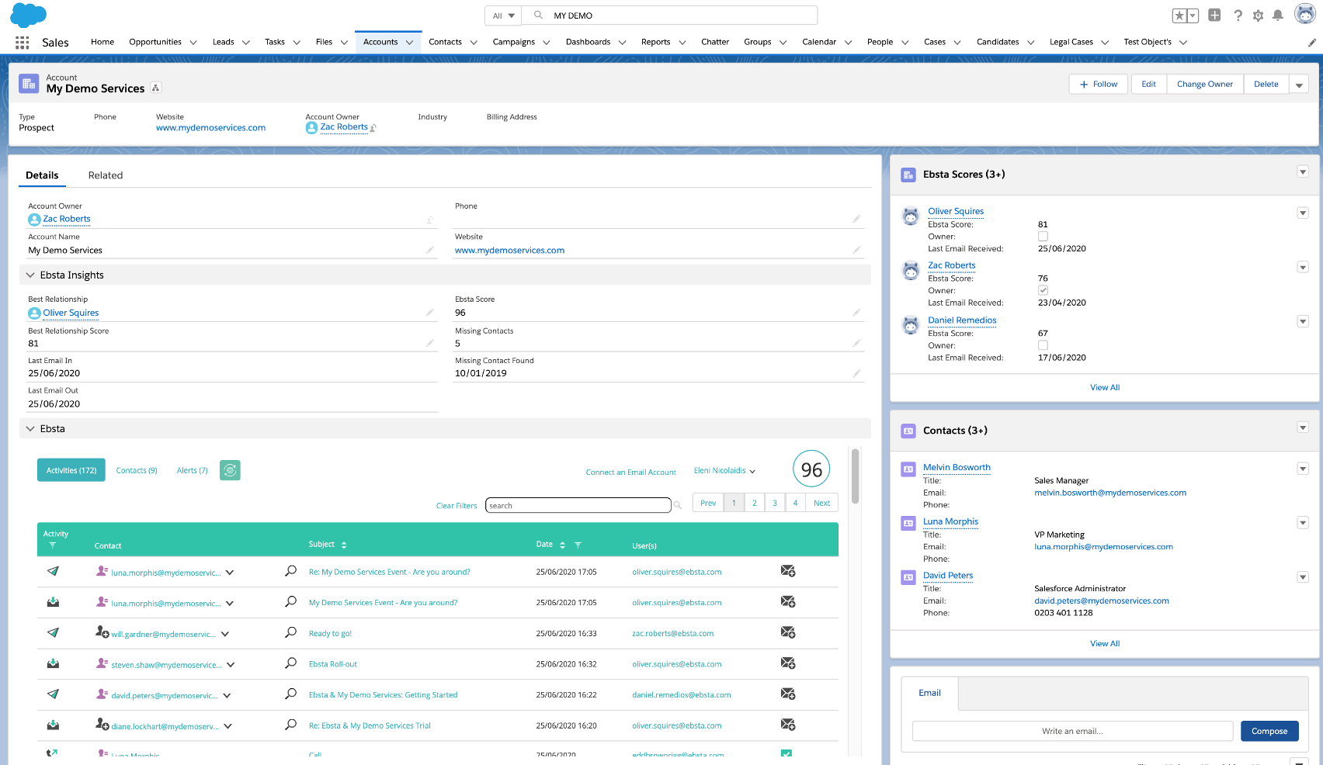Screen dimensions: 1323x765
Task: Click the account hierarchy icon beside title
Action: point(156,88)
